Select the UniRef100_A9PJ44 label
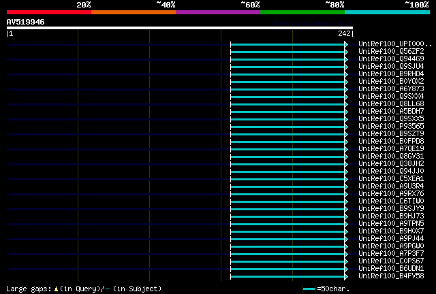 coord(391,239)
